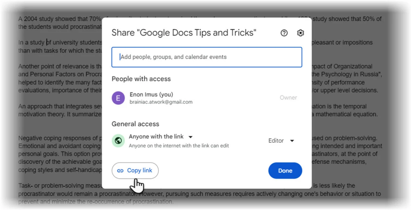Open the help question-mark icon
The image size is (411, 210).
(x=284, y=33)
